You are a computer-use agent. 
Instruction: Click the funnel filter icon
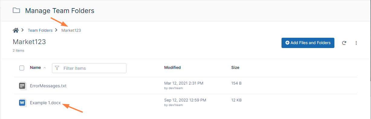(x=57, y=68)
